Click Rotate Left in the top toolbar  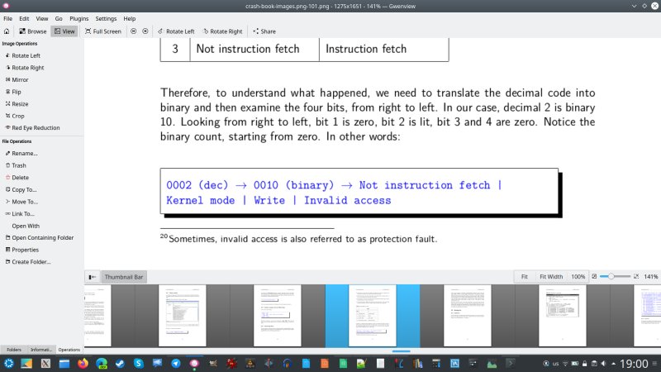[x=176, y=31]
